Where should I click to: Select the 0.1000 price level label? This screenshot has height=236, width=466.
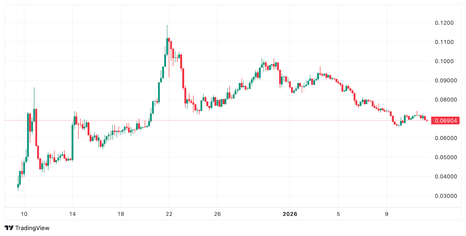coord(444,61)
